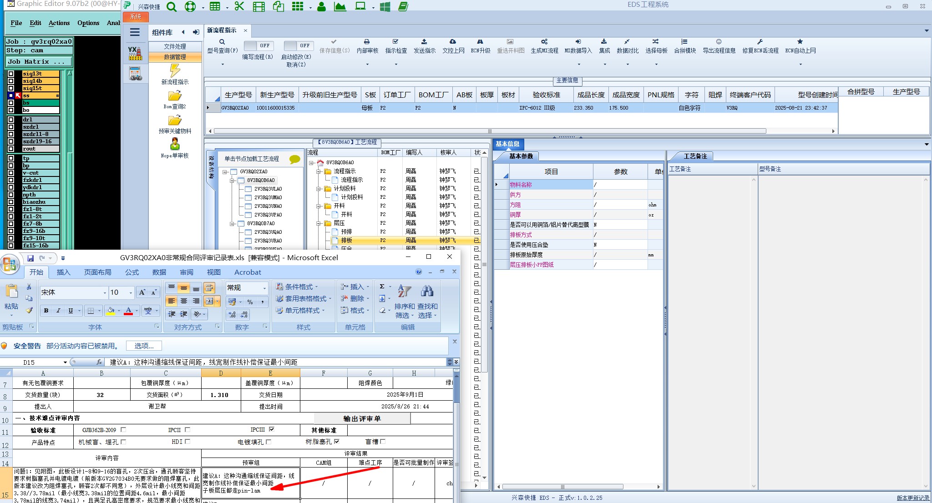Click the 选项... security warning button
Image resolution: width=932 pixels, height=503 pixels.
[x=144, y=346]
